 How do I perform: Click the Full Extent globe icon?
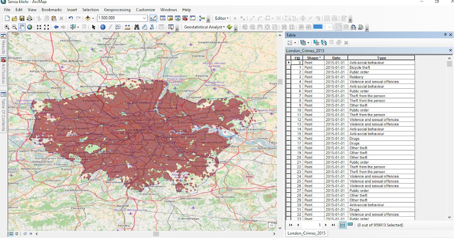30,27
